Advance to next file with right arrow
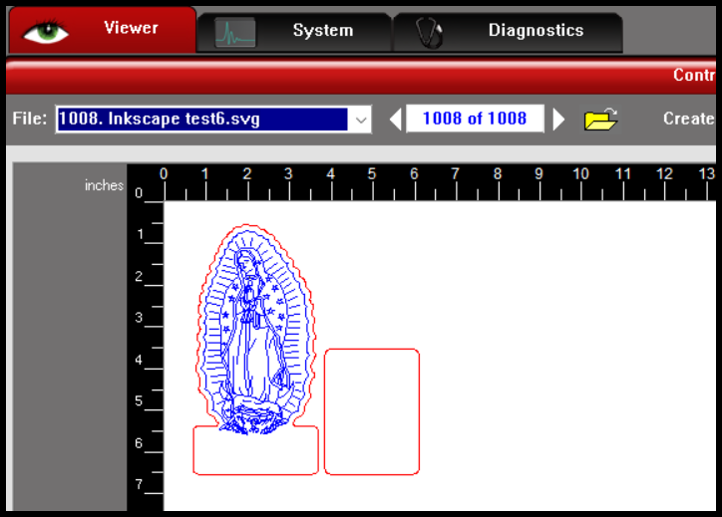The image size is (722, 517). 558,120
